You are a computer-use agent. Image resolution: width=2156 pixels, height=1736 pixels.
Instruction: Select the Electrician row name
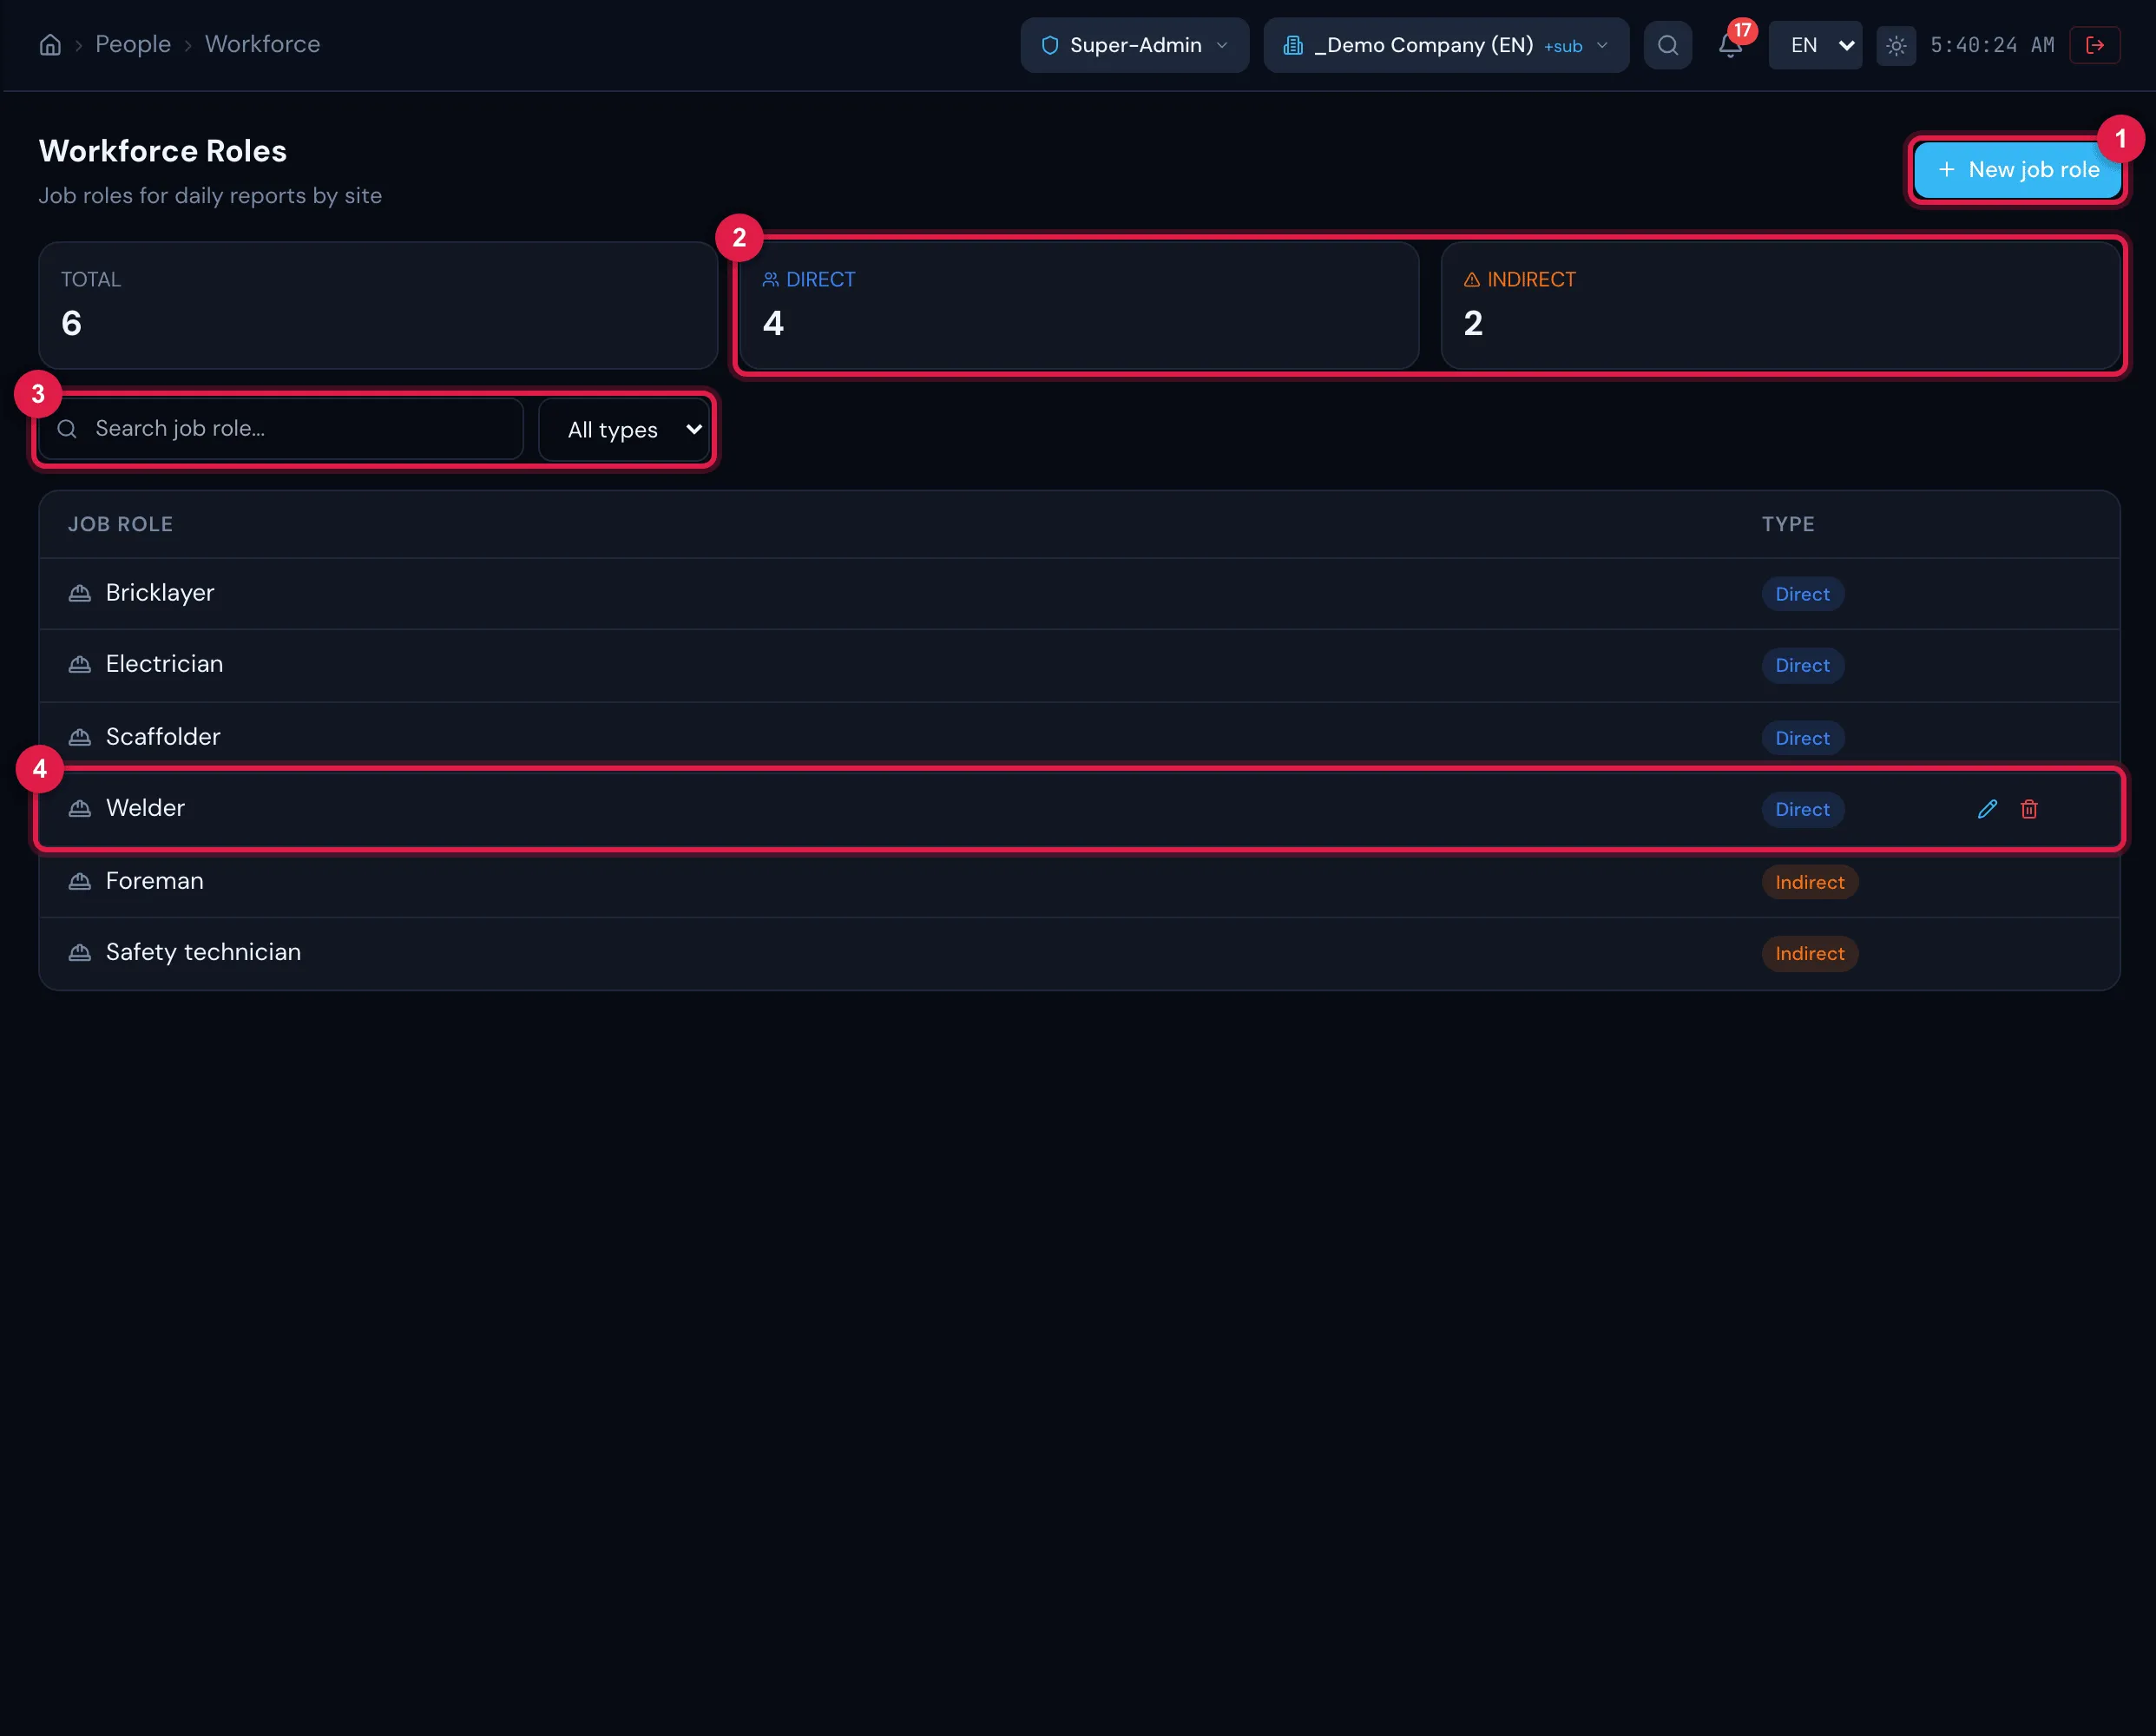pos(164,664)
